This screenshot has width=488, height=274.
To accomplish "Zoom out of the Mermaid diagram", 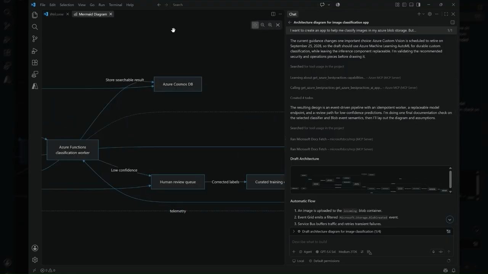I will 263,25.
